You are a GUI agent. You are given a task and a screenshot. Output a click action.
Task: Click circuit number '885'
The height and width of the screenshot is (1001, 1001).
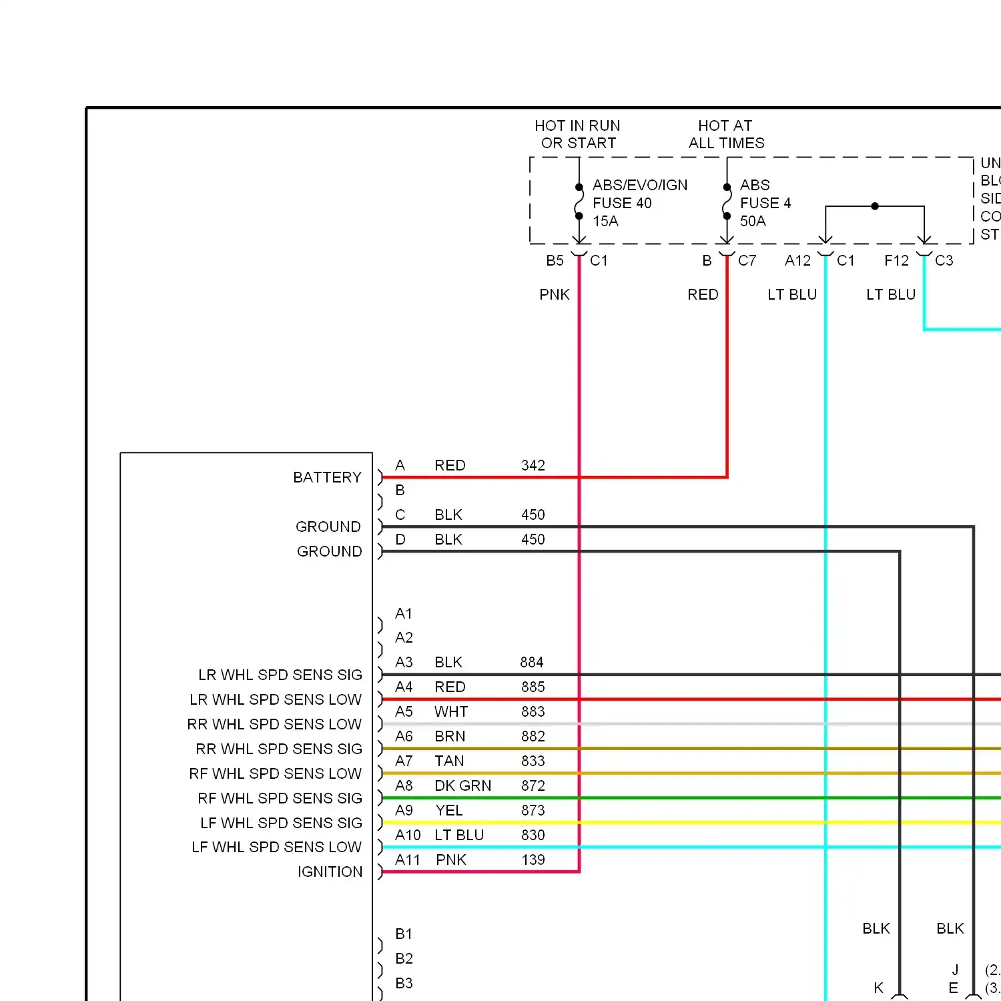[533, 687]
